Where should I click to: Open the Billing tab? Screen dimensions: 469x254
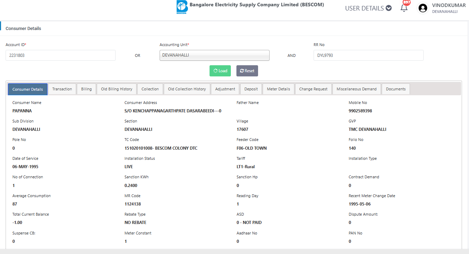(86, 89)
